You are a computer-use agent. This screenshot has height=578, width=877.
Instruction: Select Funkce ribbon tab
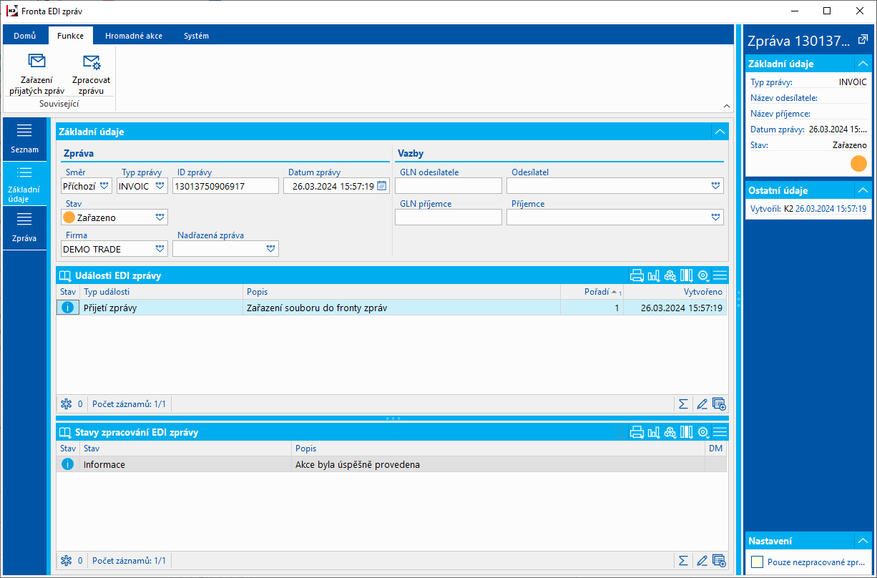[x=71, y=35]
